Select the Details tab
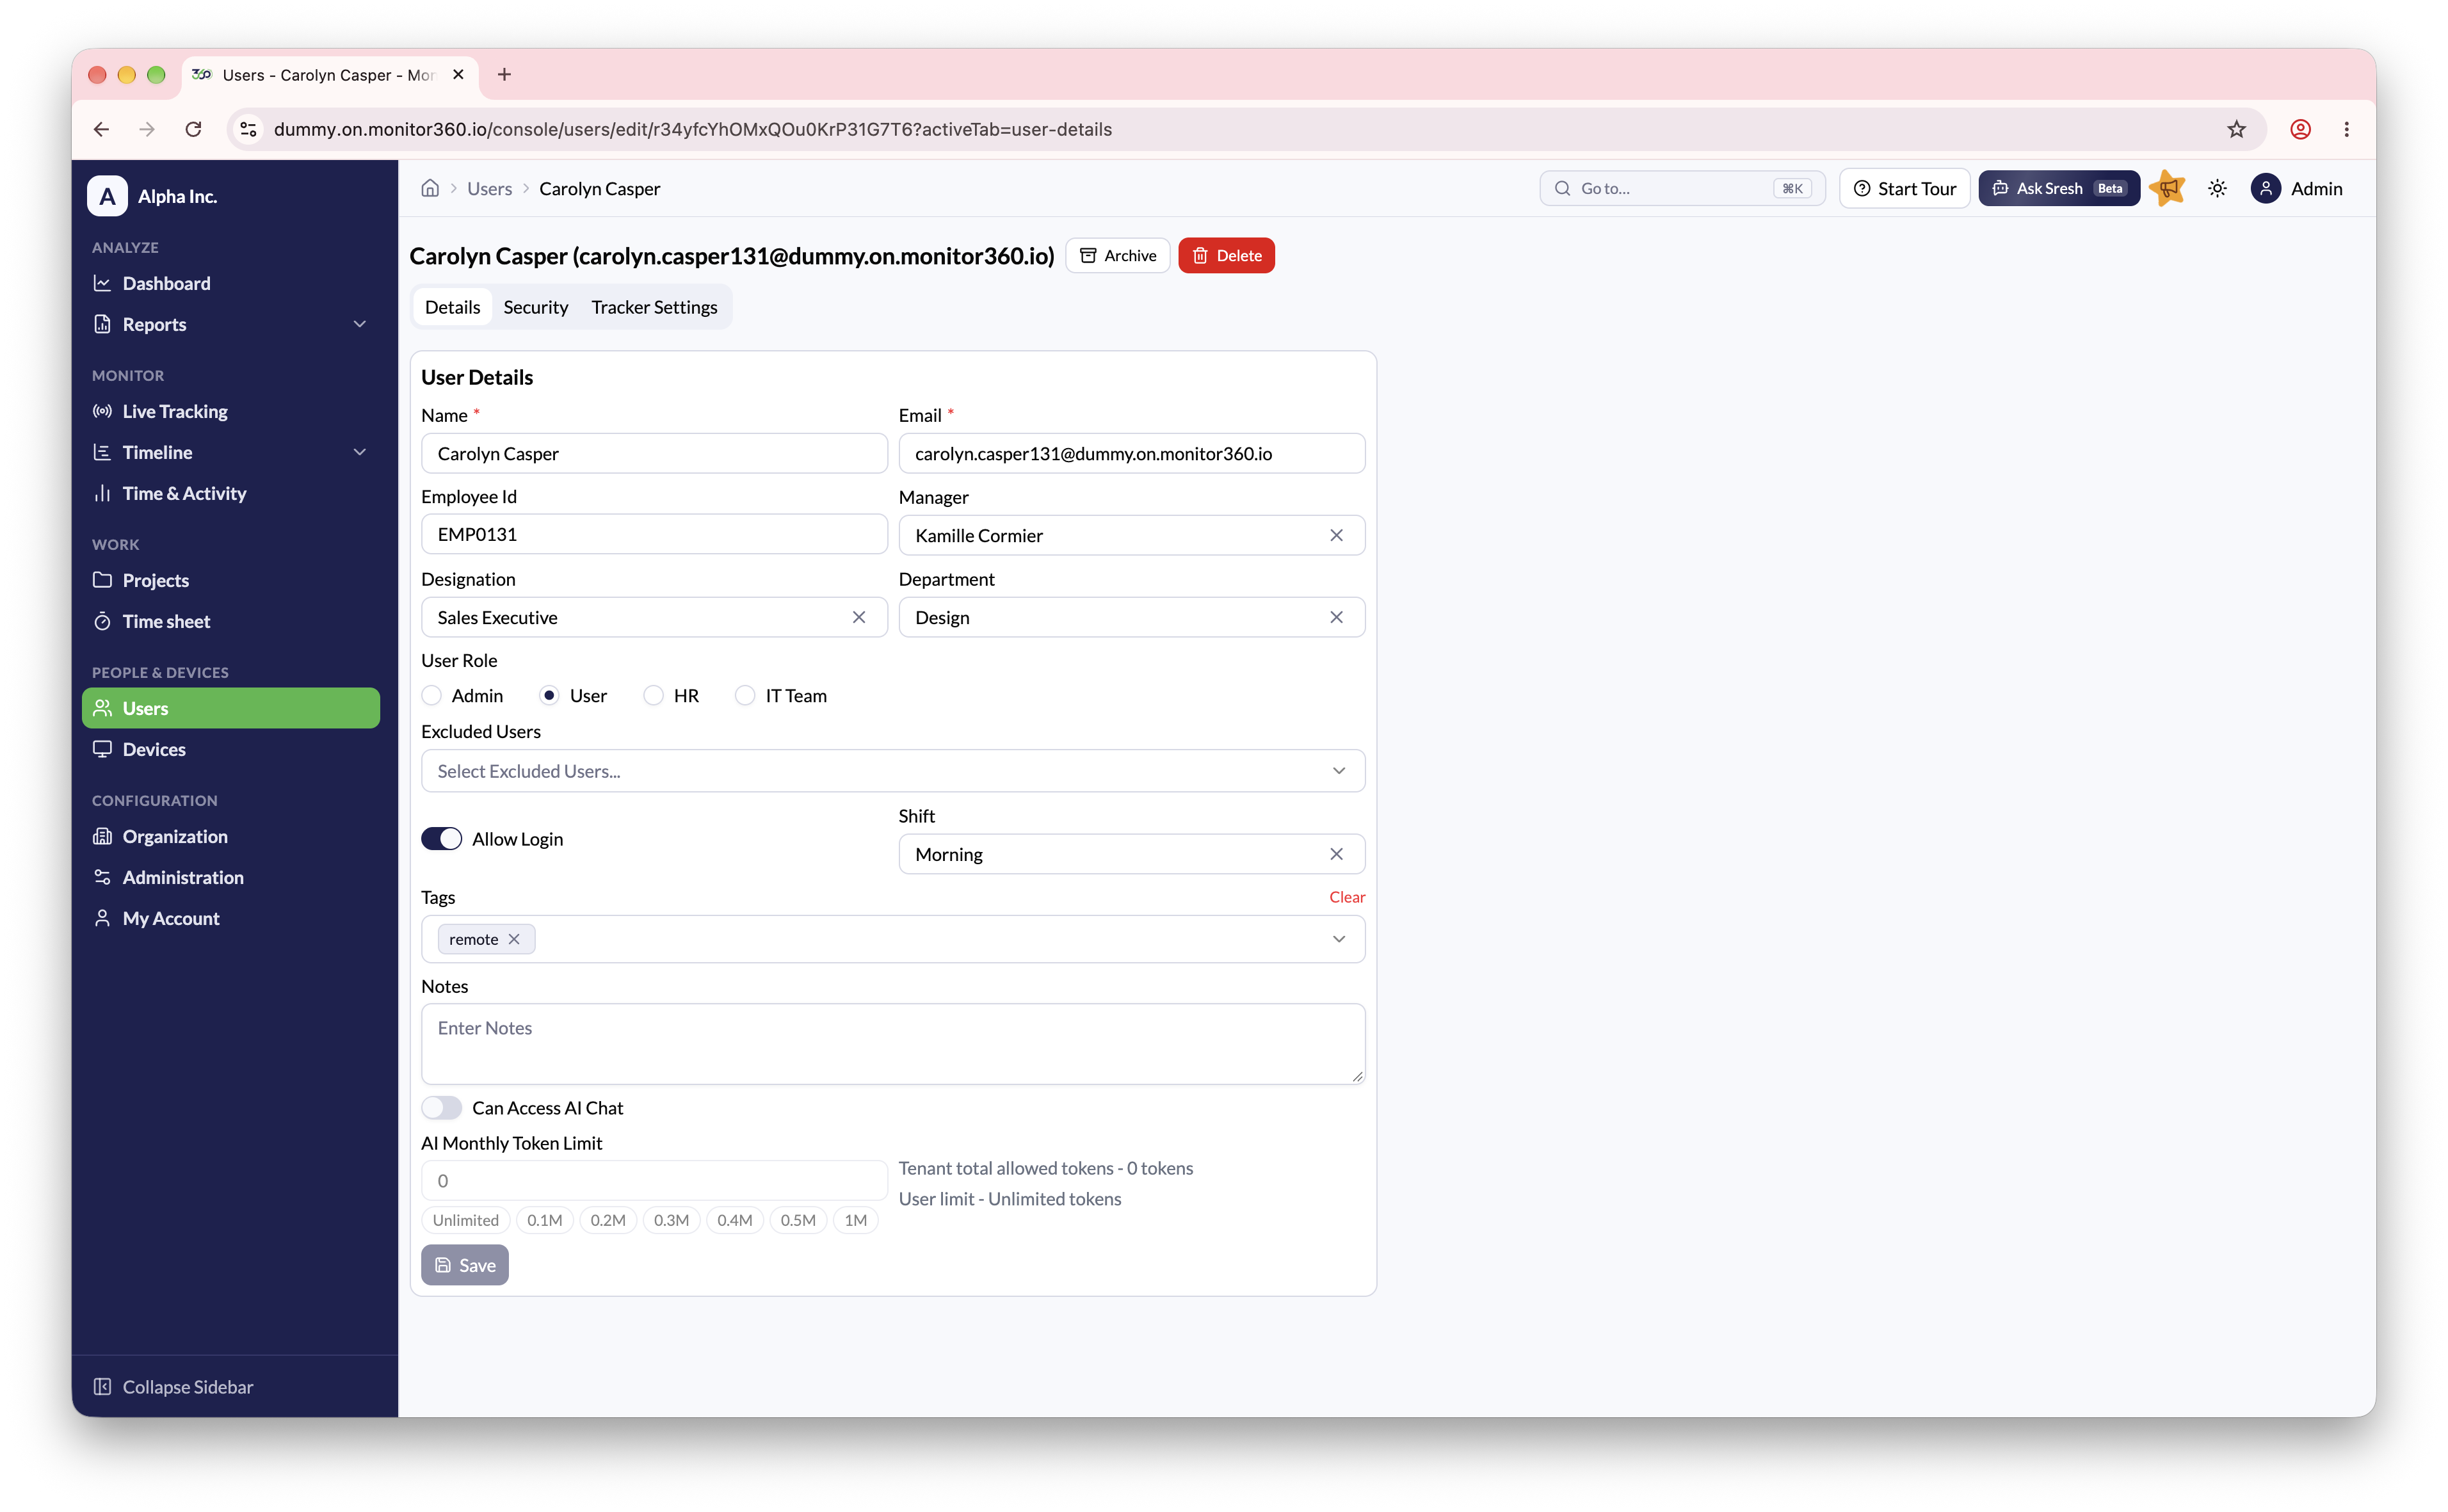2448x1512 pixels. point(452,307)
